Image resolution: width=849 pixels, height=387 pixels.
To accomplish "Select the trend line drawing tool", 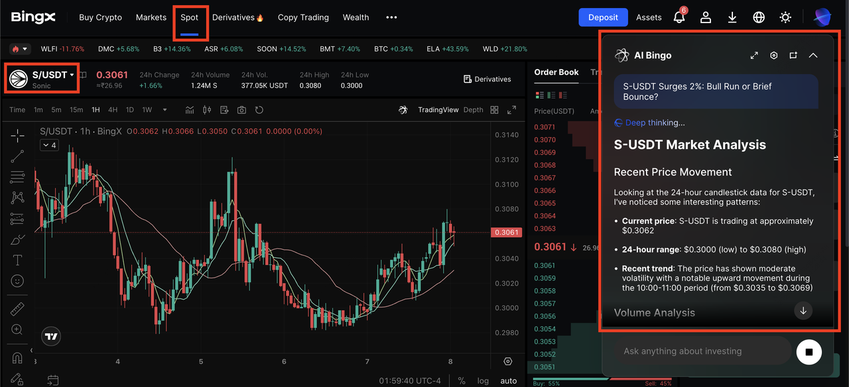I will (x=17, y=156).
